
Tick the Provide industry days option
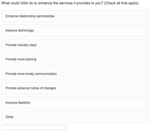(x=75, y=45)
